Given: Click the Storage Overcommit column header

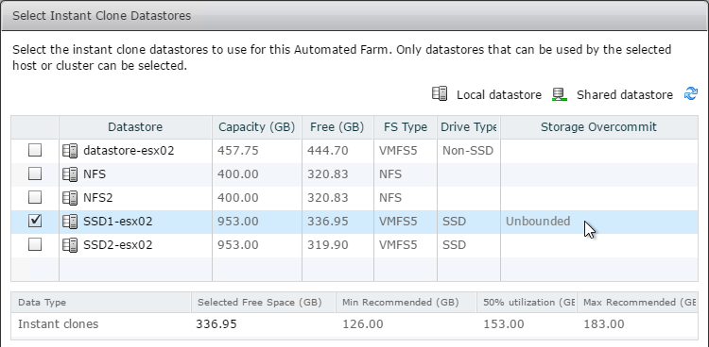Looking at the screenshot, I should point(598,127).
